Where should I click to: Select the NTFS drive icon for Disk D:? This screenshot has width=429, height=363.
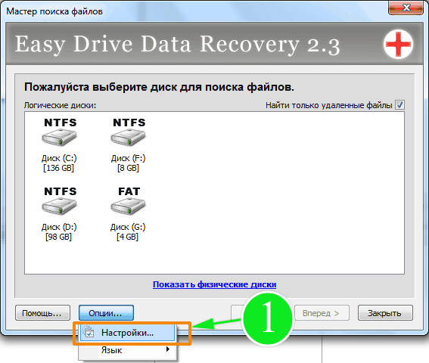(x=59, y=202)
